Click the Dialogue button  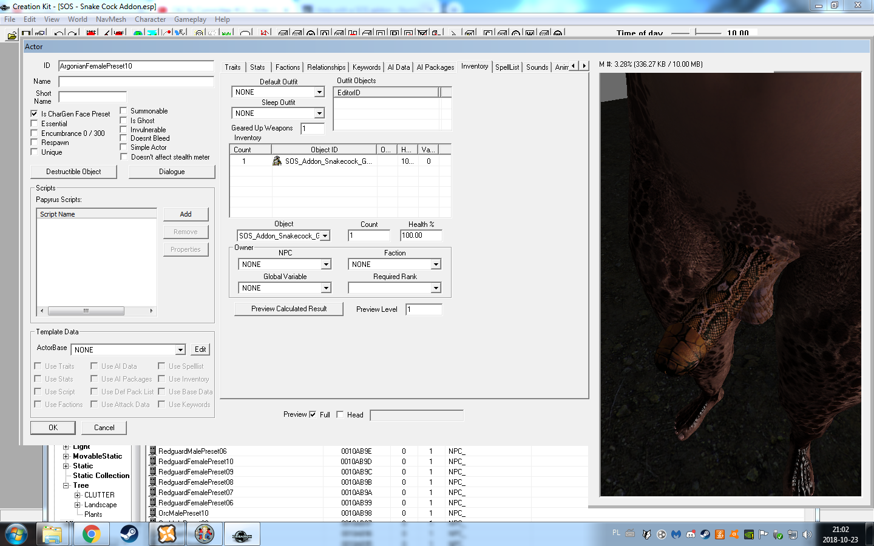(172, 172)
